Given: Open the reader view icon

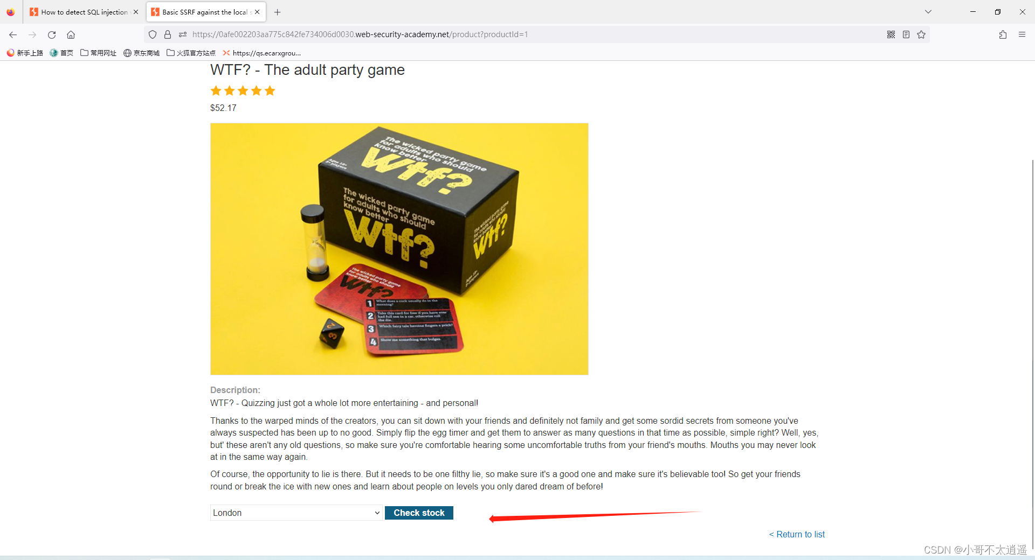Looking at the screenshot, I should (906, 34).
